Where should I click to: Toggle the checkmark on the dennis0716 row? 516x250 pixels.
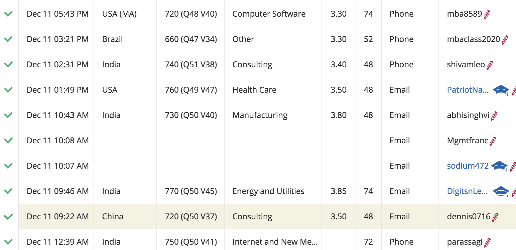8,216
